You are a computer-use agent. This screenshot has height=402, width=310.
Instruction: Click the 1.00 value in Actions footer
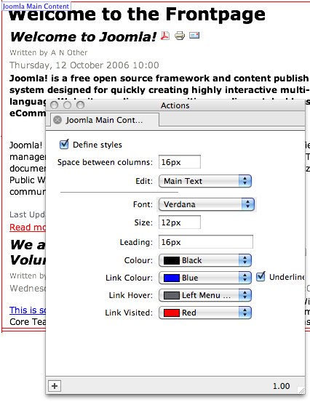(x=282, y=386)
